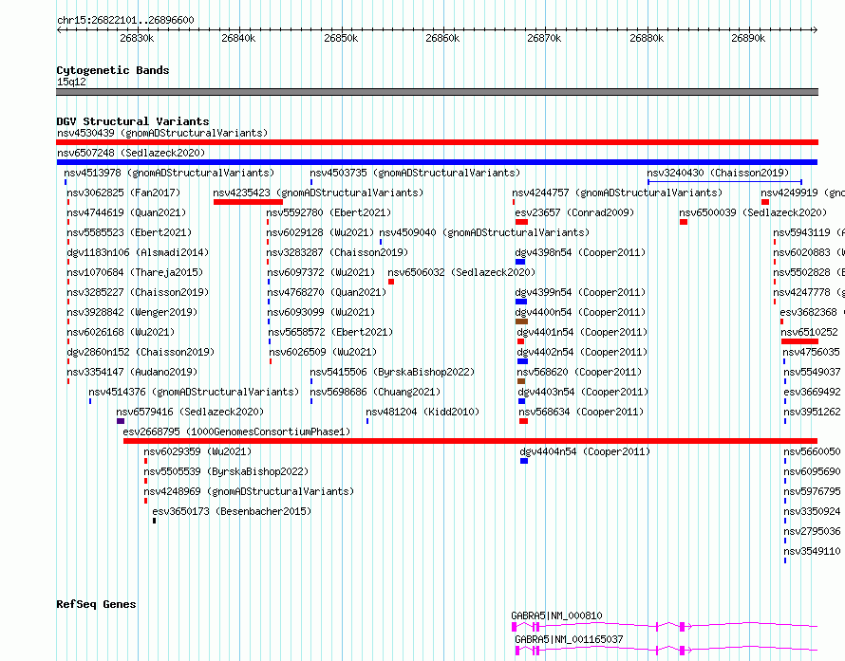Select nsv3283287 Chaisson2019 variant
The width and height of the screenshot is (845, 661).
pos(337,252)
